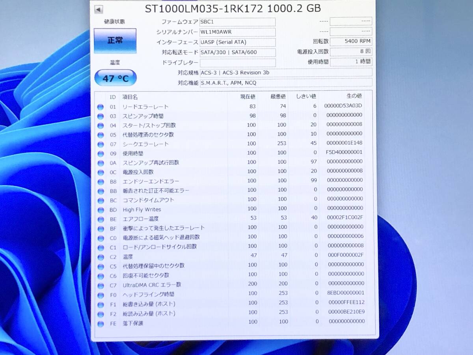This screenshot has height=355, width=473.
Task: Click the rotation speed field 5400 RPM
Action: (351, 41)
